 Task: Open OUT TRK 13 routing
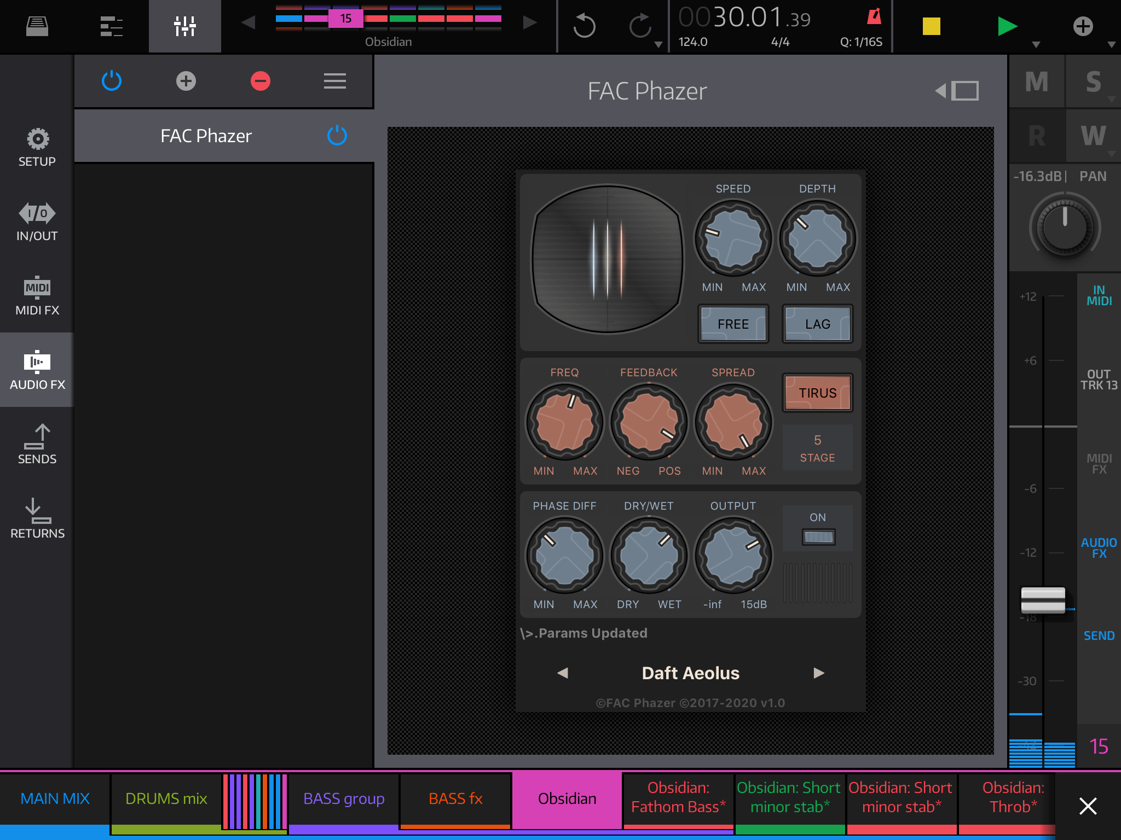point(1099,380)
